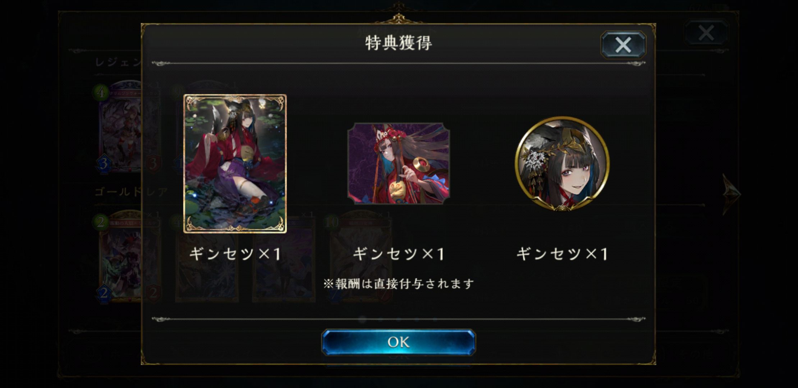798x388 pixels.
Task: Tap the green 4 cost badge icon
Action: [101, 92]
